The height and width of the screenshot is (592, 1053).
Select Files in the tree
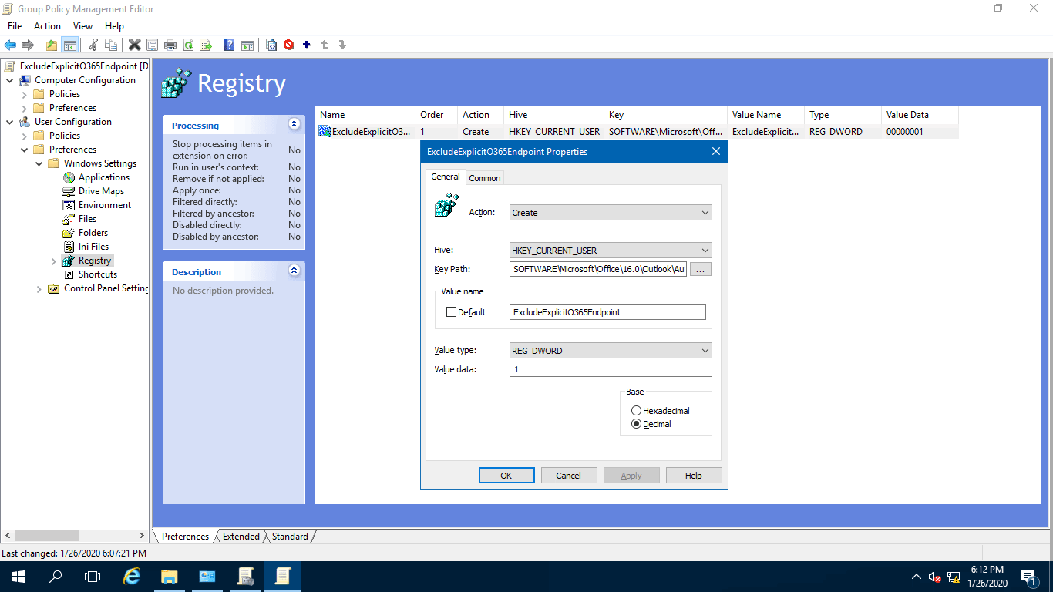[x=87, y=219]
